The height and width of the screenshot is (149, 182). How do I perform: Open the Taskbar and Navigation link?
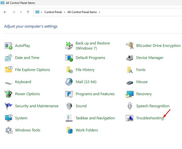pos(95,118)
